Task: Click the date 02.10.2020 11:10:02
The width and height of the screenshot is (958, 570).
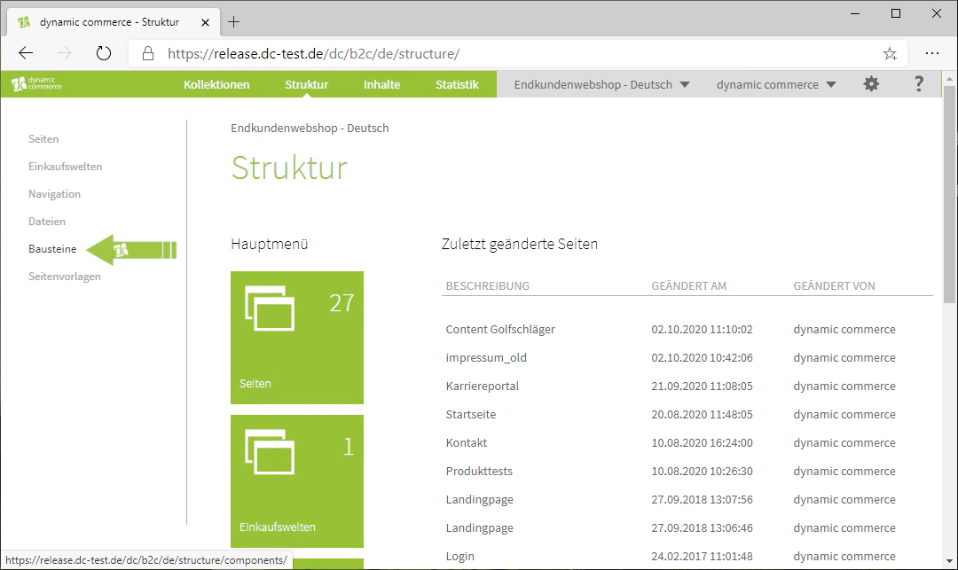Action: [x=702, y=330]
